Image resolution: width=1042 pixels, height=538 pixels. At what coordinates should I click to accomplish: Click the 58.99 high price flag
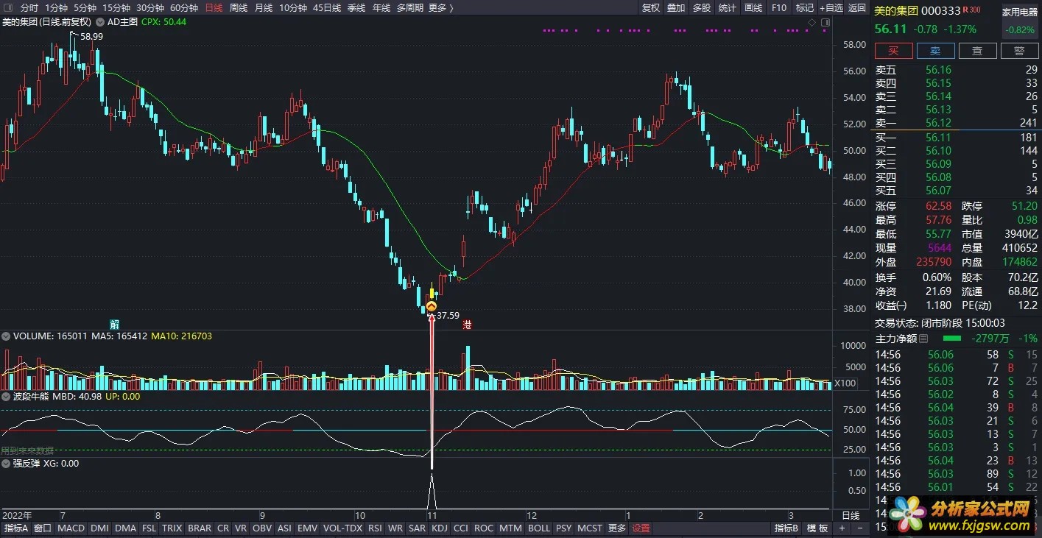pos(91,36)
